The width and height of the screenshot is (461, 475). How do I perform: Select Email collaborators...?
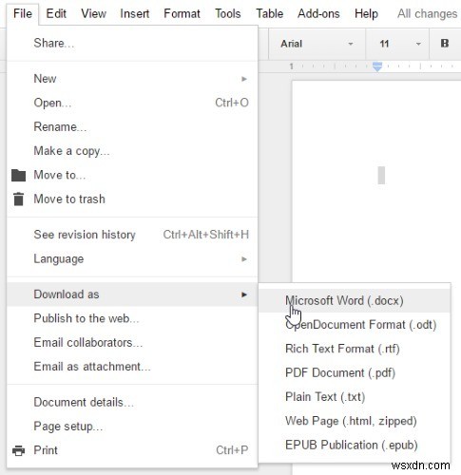point(132,342)
